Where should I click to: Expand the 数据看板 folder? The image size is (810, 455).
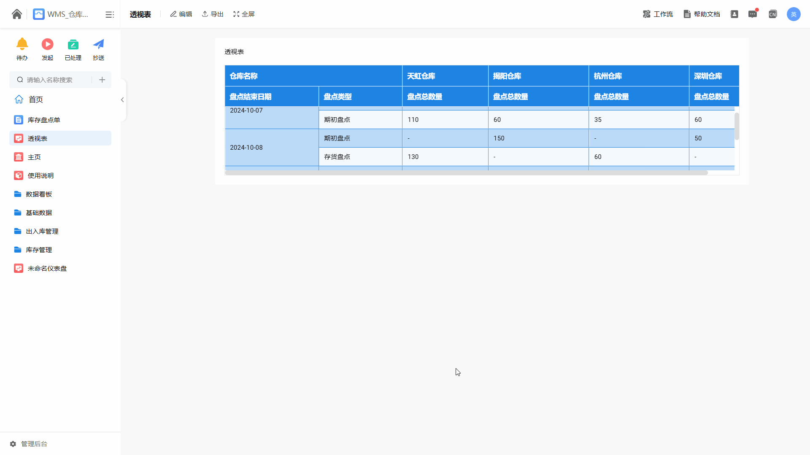pyautogui.click(x=60, y=194)
